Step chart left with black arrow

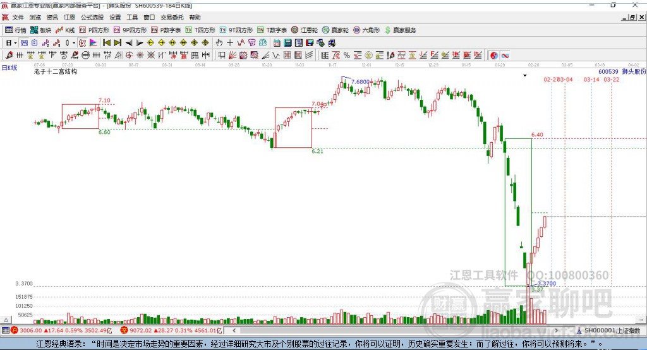pos(129,43)
